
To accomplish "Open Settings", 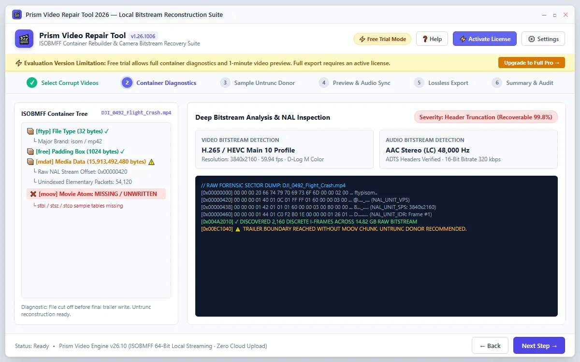I will tap(543, 39).
